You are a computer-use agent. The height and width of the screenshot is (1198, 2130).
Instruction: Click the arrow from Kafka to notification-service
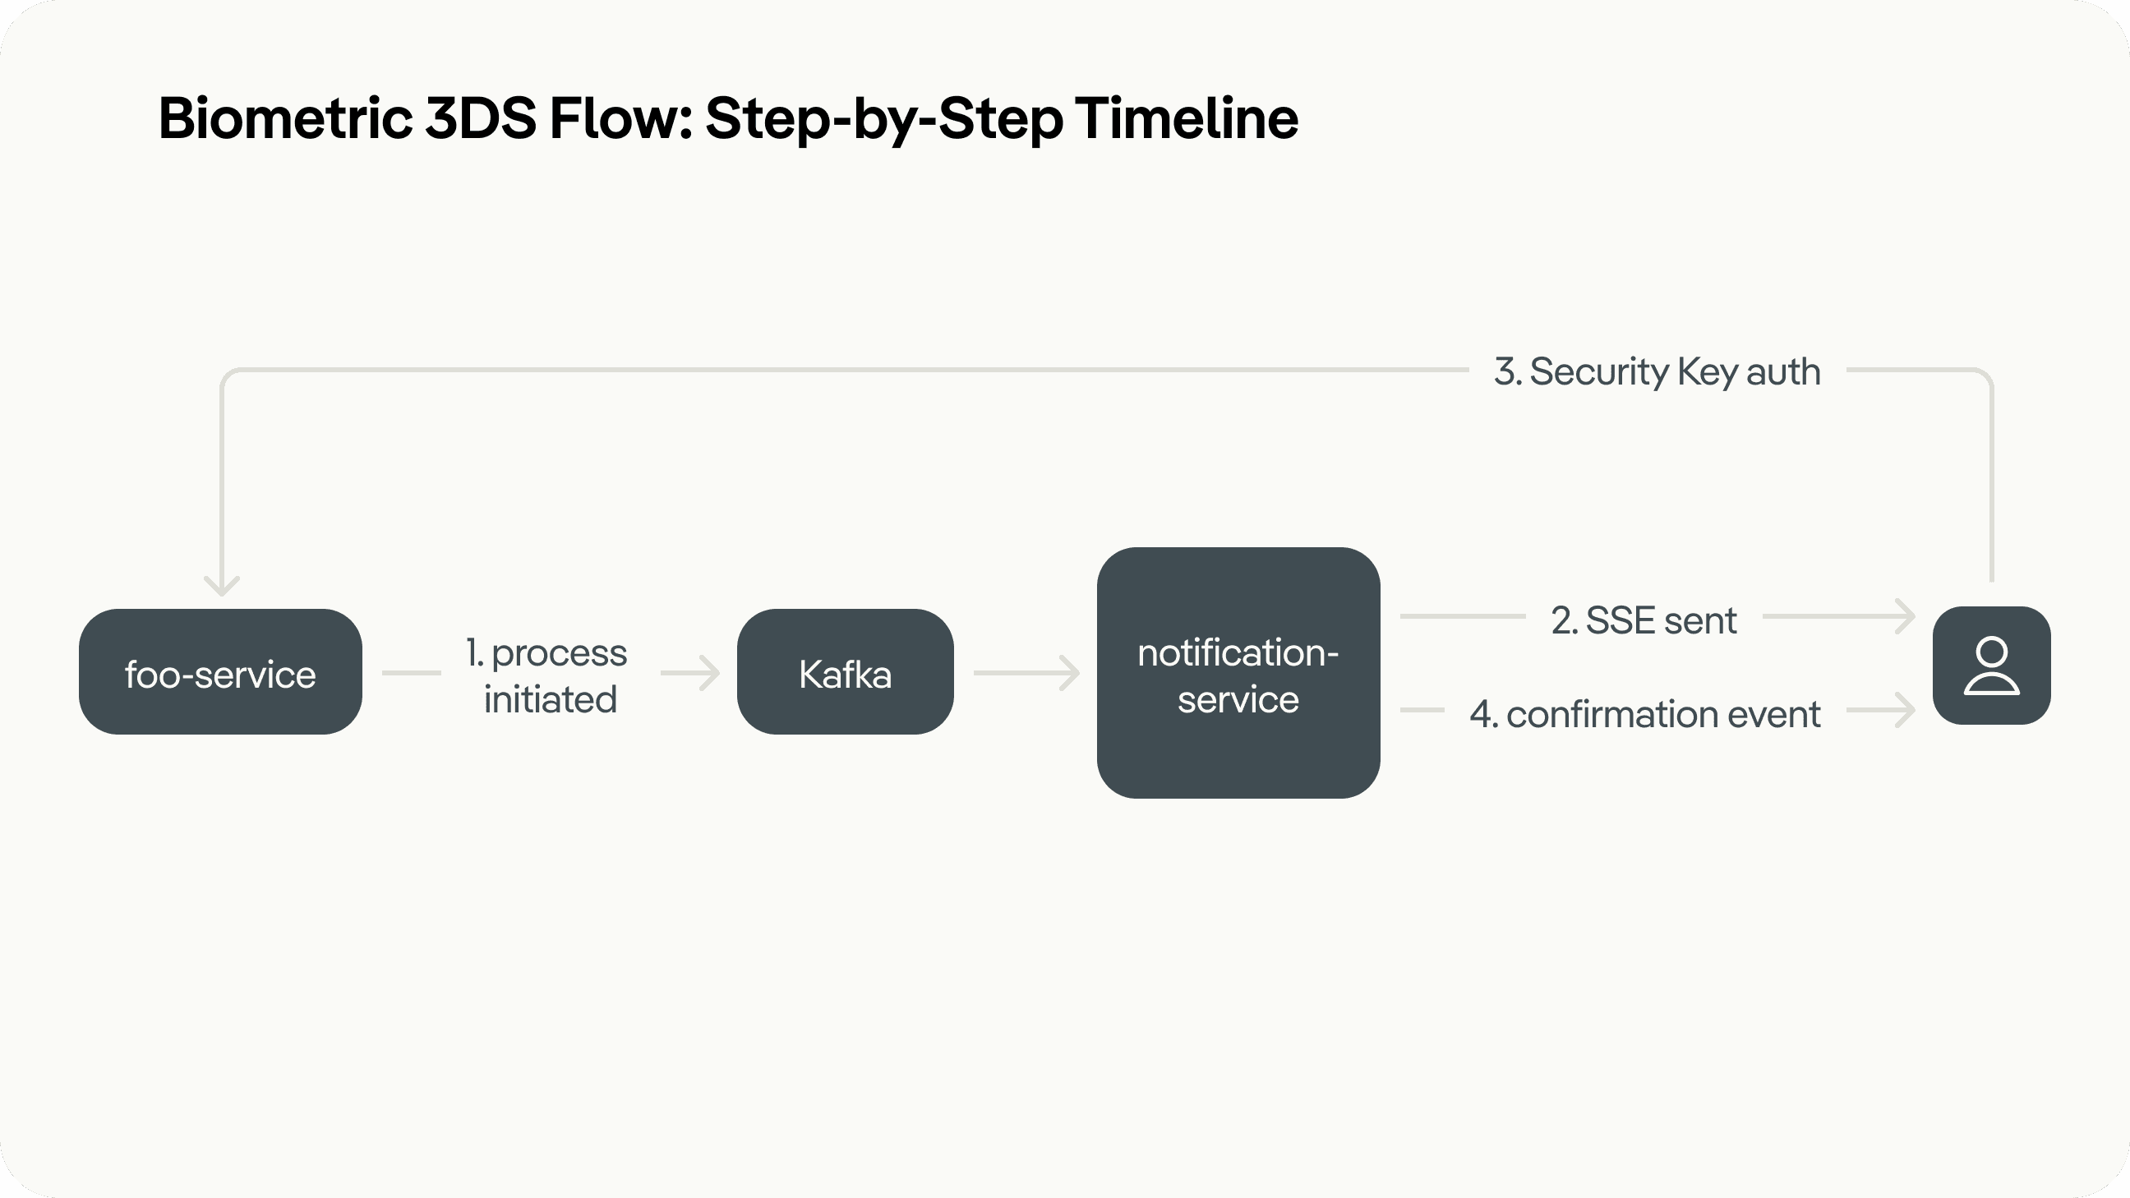[x=1027, y=673]
